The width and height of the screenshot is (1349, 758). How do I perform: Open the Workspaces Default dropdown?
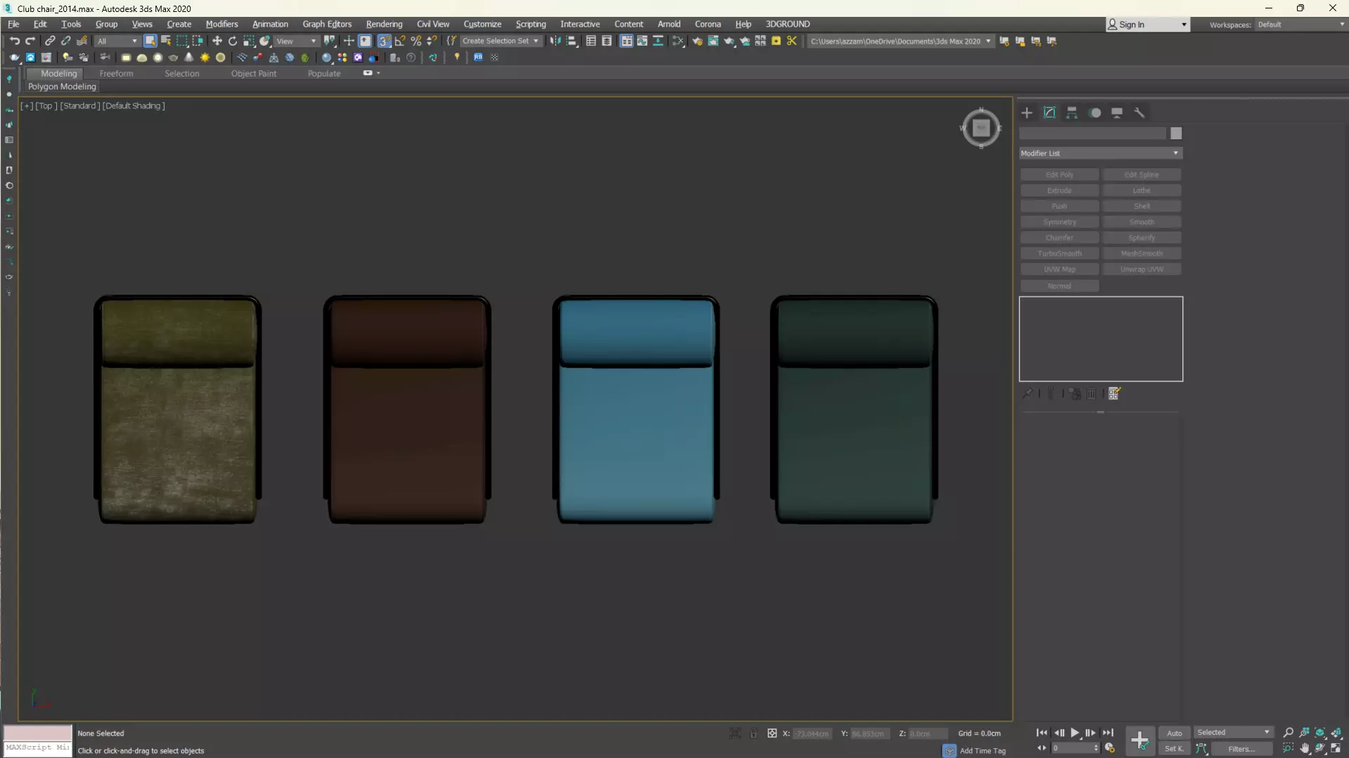(x=1300, y=25)
